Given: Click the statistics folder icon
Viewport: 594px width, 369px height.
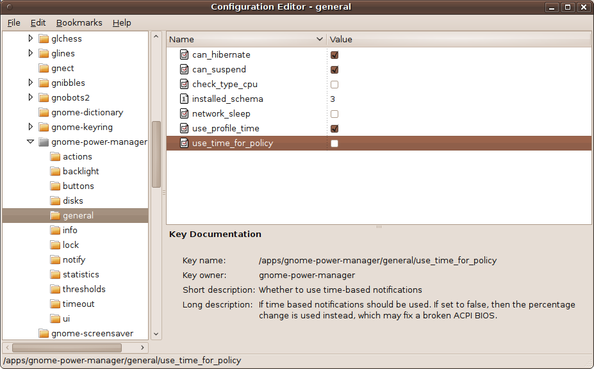Looking at the screenshot, I should (x=55, y=275).
